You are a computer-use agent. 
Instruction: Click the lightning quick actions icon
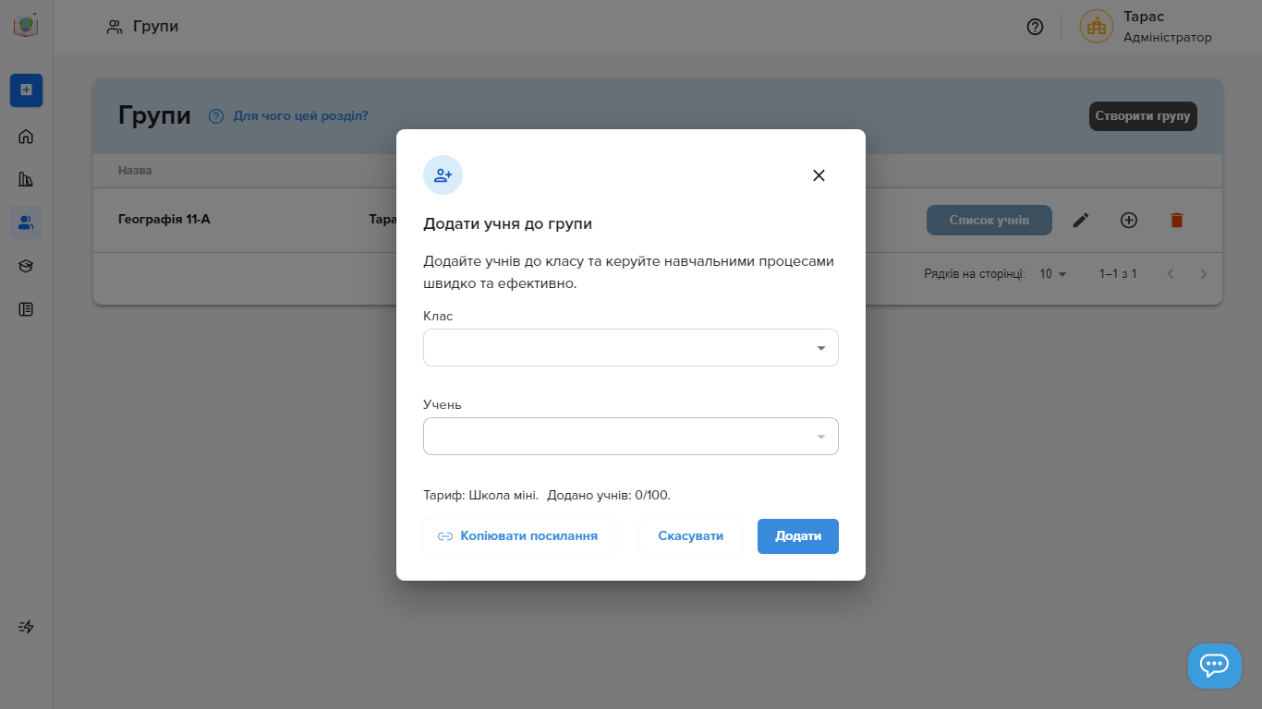(x=26, y=627)
